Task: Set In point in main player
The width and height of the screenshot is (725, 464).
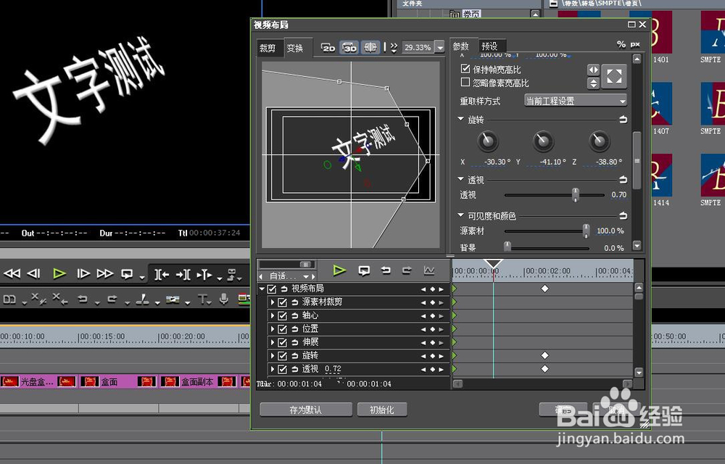Action: 162,275
